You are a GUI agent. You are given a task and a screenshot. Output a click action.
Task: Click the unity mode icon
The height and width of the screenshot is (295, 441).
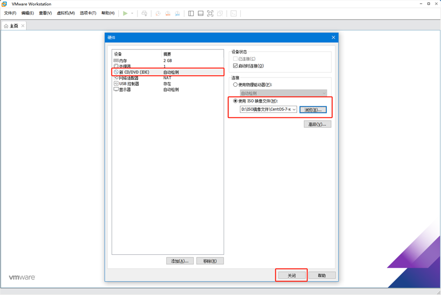220,13
